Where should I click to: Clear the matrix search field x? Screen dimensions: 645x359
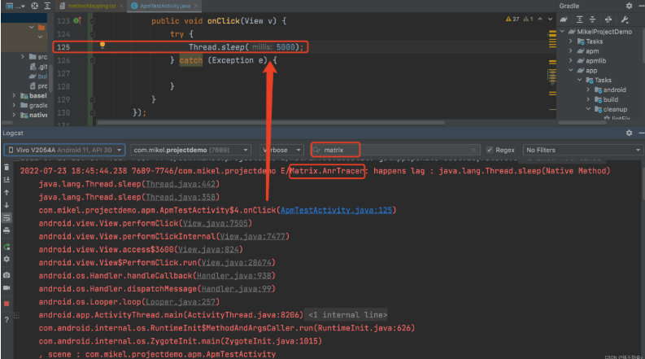click(473, 150)
